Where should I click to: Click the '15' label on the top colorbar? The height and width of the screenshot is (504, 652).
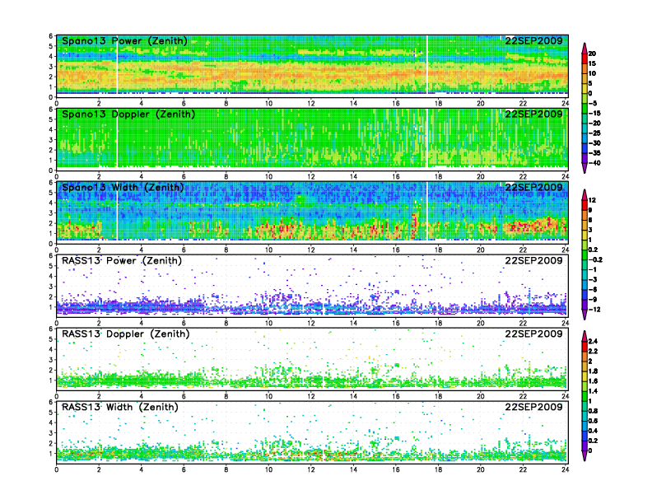(x=592, y=63)
